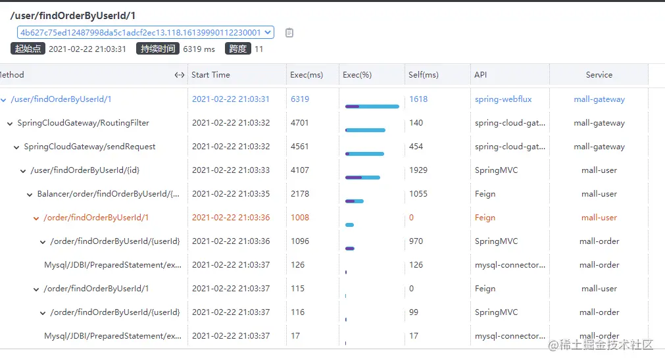Click self time value 1929
Viewport: 665px width, 363px height.
coord(418,170)
